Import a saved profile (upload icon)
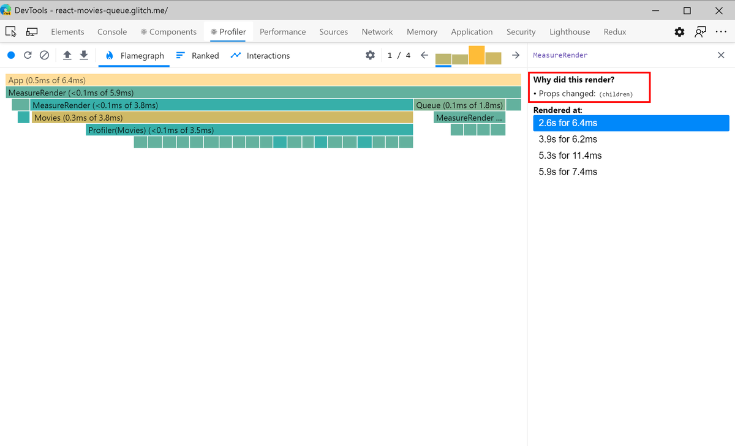This screenshot has width=735, height=446. [67, 55]
